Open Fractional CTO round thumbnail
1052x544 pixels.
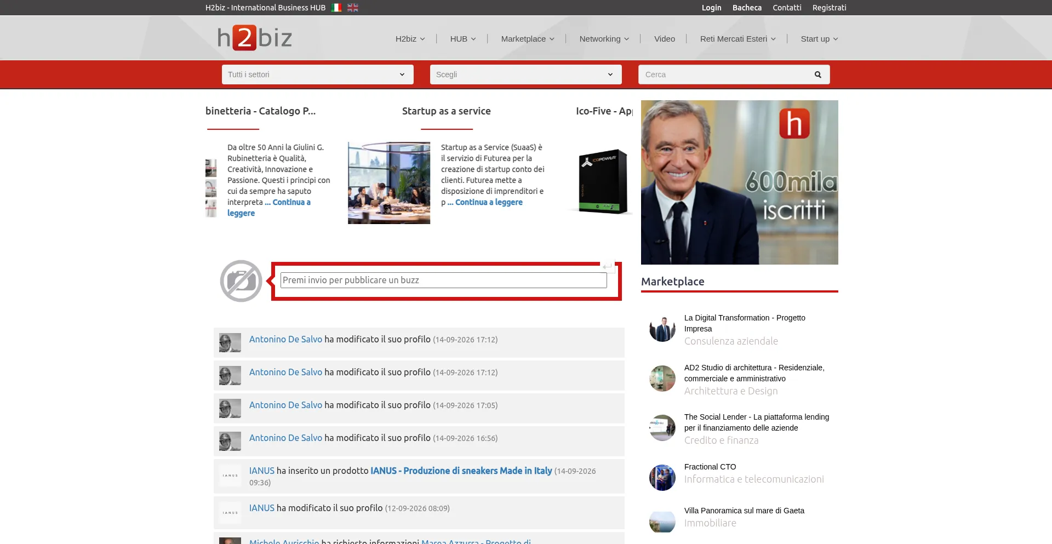point(662,478)
